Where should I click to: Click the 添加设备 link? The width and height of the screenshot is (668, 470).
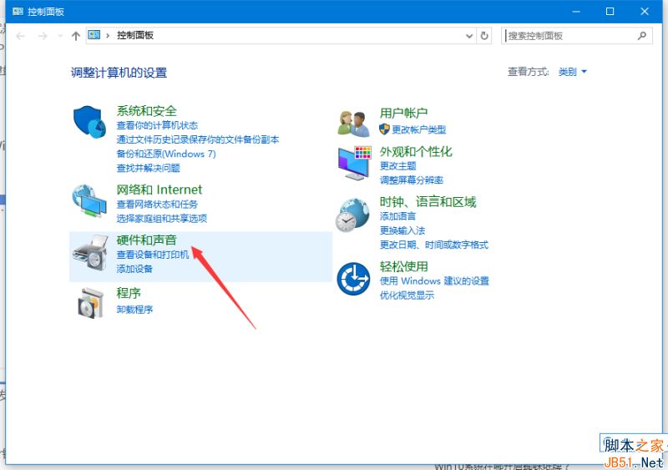click(134, 269)
